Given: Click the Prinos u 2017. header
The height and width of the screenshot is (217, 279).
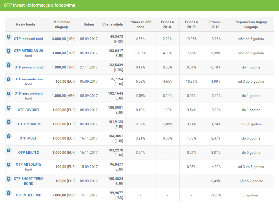Looking at the screenshot, I should (192, 24).
